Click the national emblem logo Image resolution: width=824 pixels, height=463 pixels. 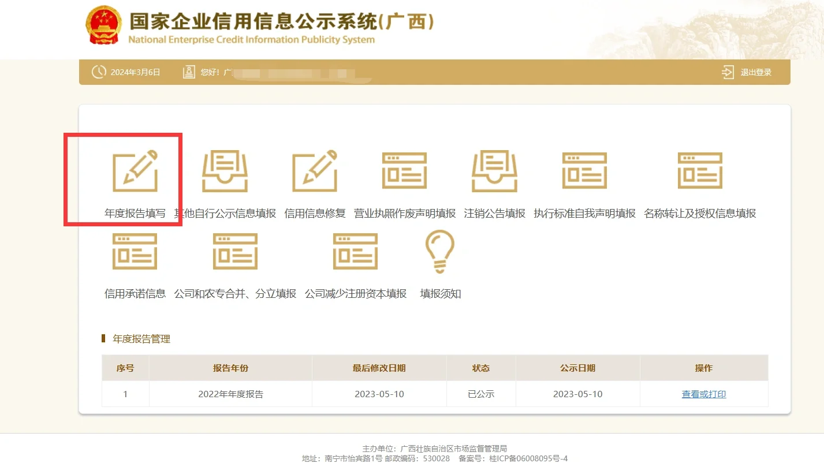tap(104, 25)
